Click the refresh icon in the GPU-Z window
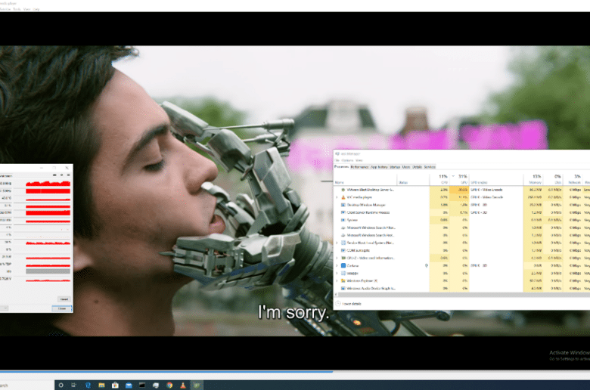 [62, 175]
